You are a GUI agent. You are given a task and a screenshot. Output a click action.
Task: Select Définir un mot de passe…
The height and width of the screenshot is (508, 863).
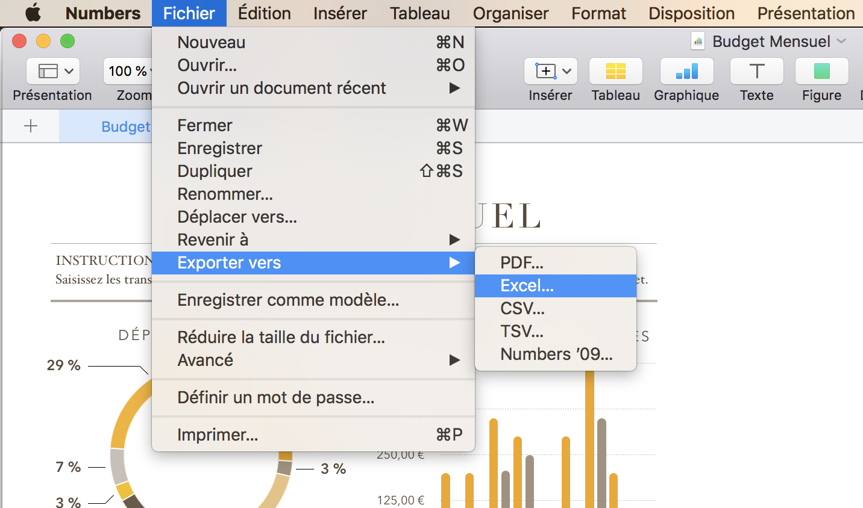tap(275, 398)
